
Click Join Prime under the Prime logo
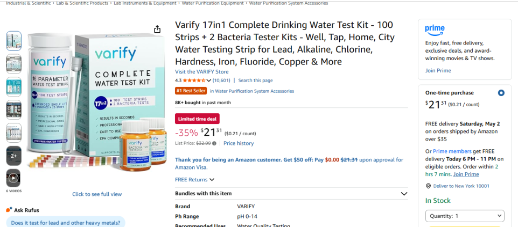click(x=438, y=70)
